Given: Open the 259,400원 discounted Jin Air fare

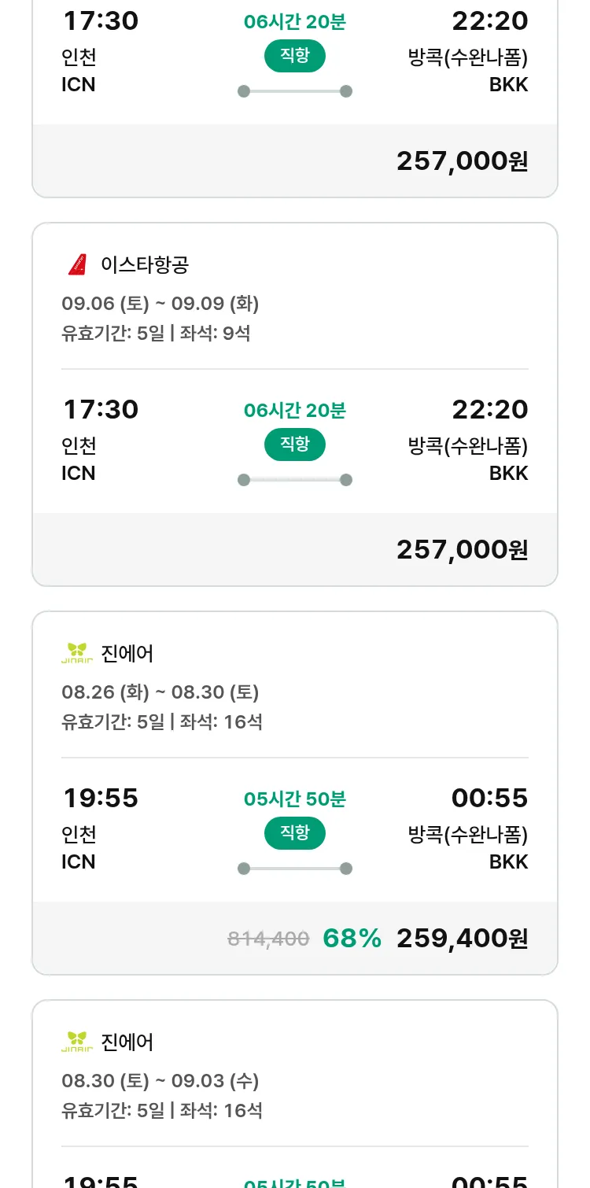Looking at the screenshot, I should point(462,938).
